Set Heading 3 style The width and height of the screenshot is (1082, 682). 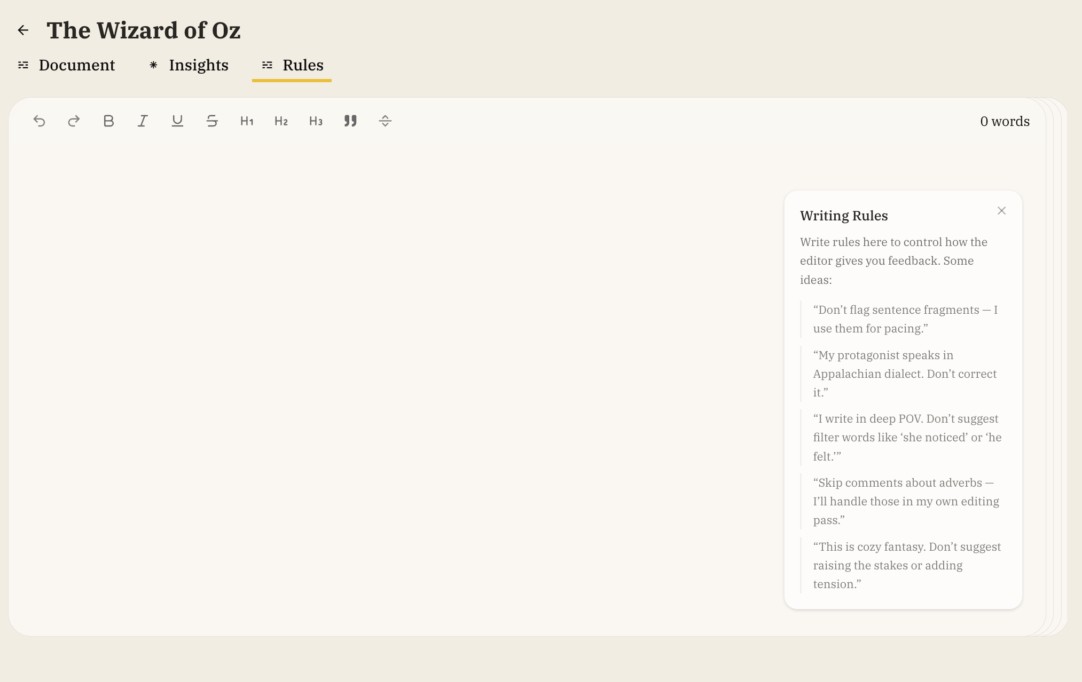(x=316, y=121)
